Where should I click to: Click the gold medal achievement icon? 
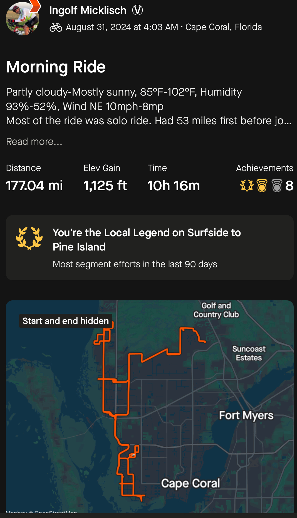[262, 186]
